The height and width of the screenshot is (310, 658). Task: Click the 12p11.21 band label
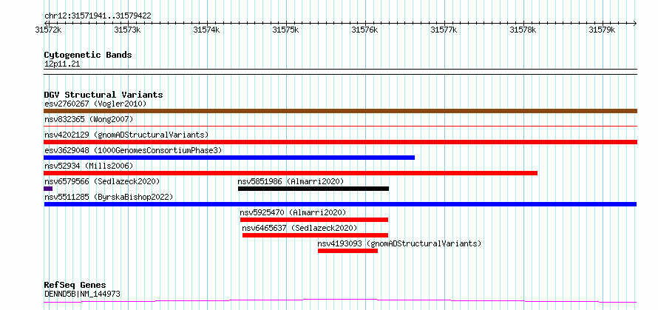pyautogui.click(x=62, y=64)
